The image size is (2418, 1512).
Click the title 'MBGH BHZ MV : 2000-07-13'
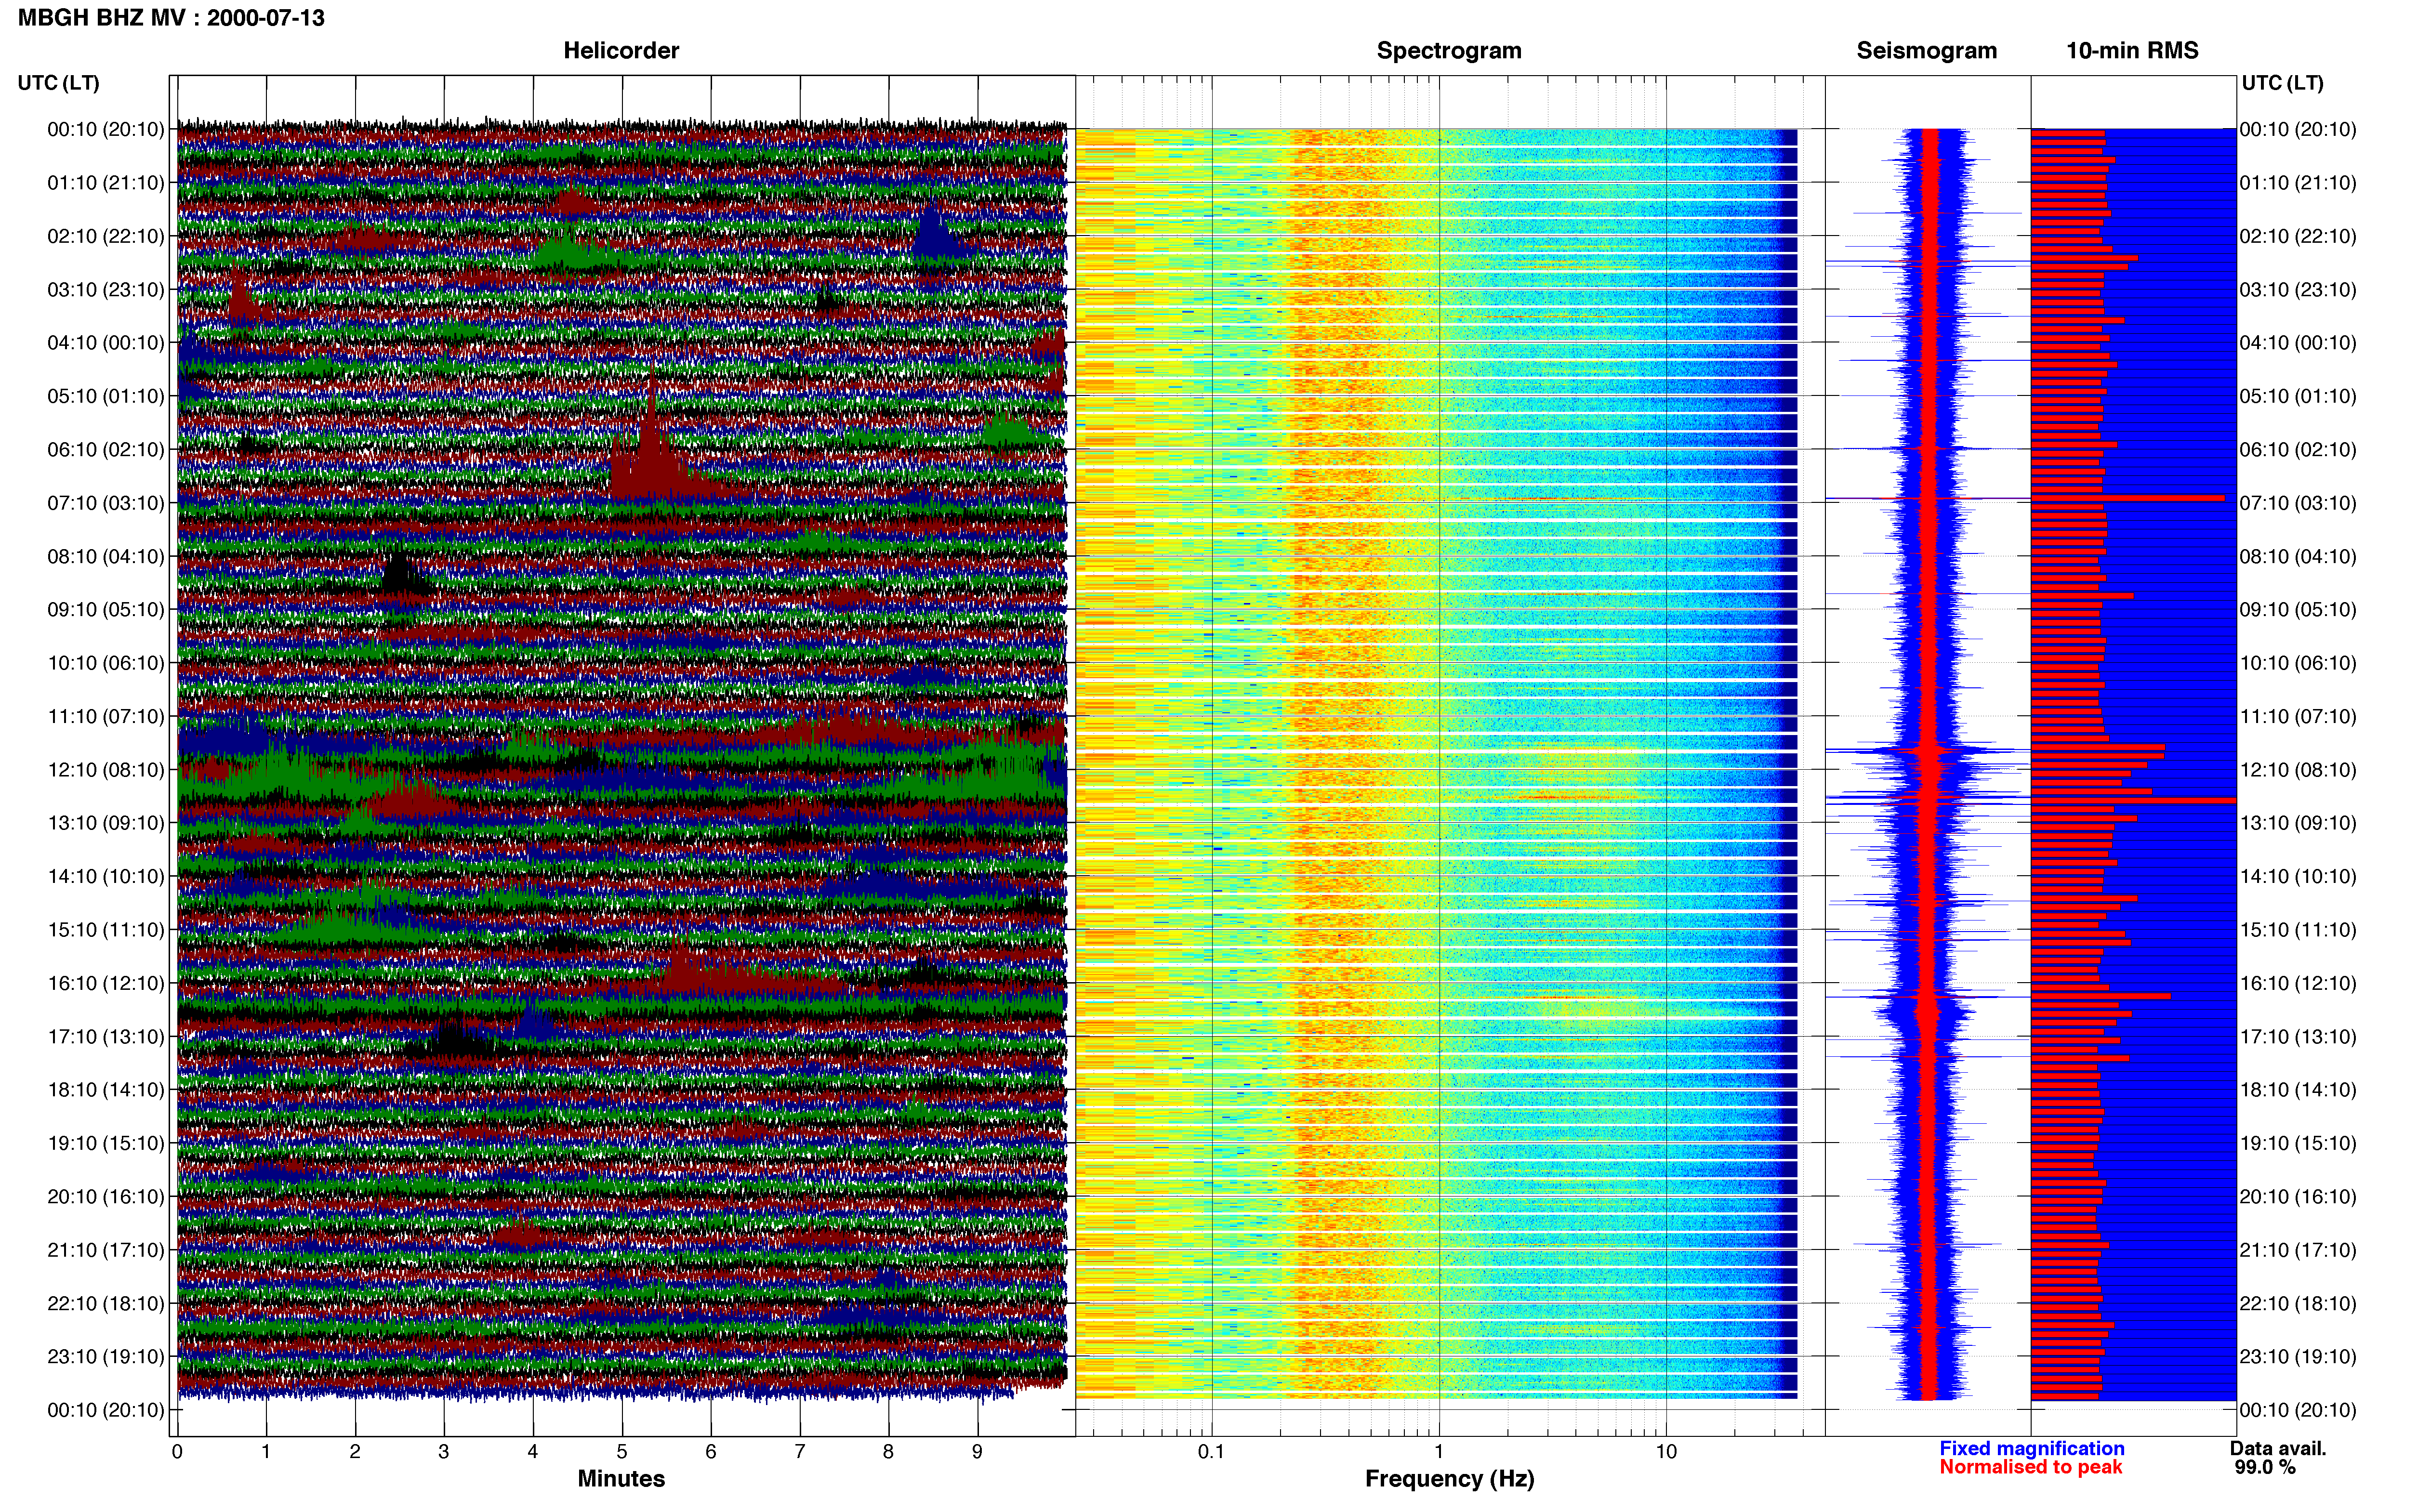[171, 18]
